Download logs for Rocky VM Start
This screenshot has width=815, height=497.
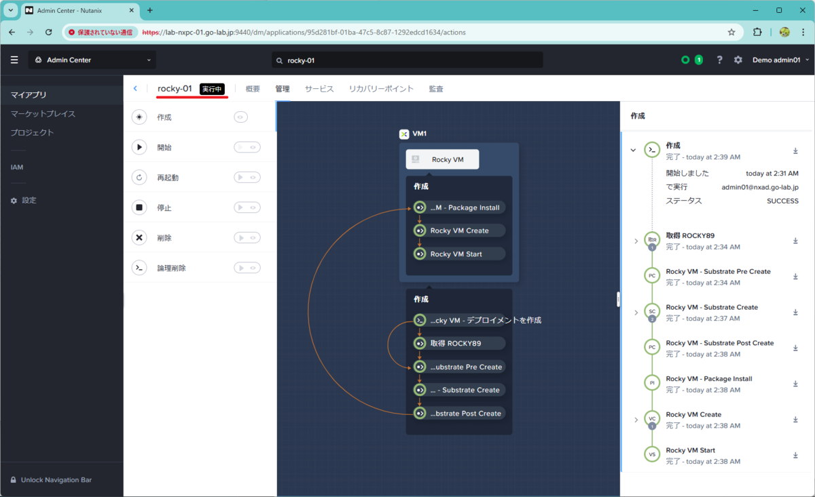(795, 455)
